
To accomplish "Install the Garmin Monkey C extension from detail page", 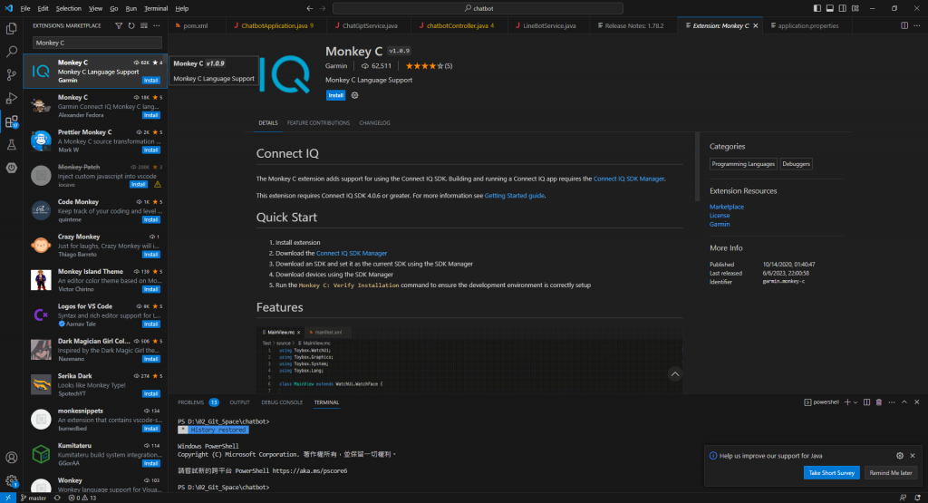I will click(335, 95).
